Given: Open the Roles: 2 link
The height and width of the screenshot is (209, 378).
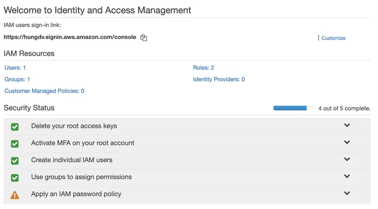Looking at the screenshot, I should click(203, 68).
